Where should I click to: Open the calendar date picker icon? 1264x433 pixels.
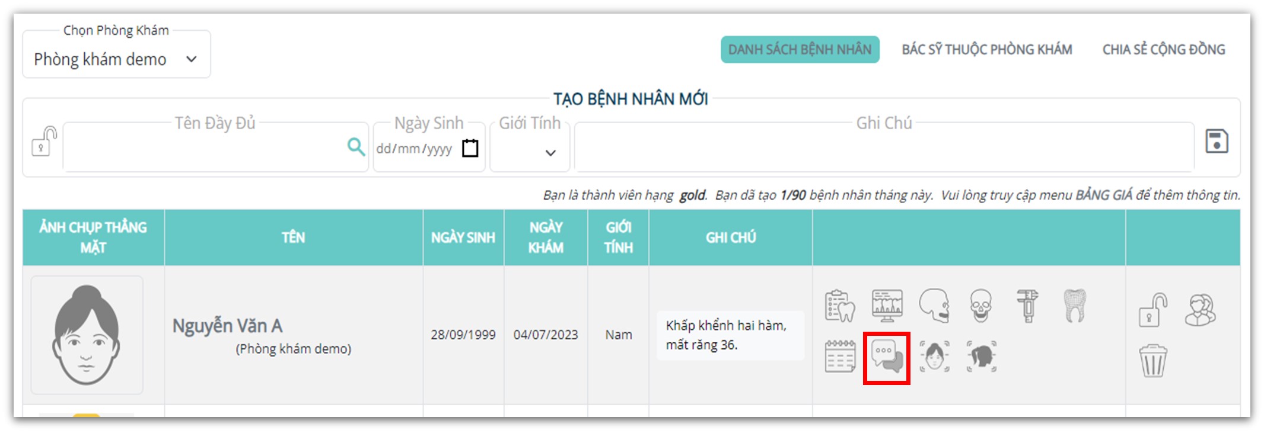pyautogui.click(x=470, y=147)
